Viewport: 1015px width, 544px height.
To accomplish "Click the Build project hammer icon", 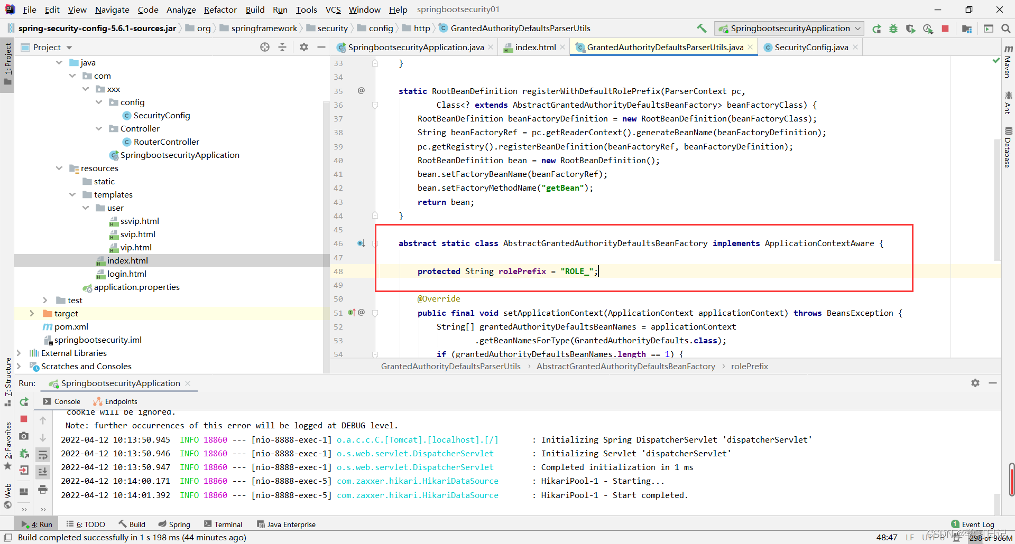I will tap(702, 29).
